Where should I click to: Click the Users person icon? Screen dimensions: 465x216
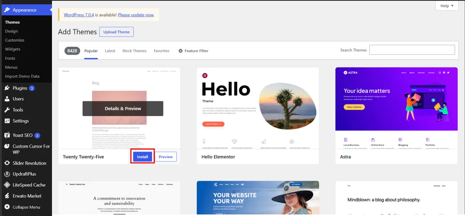[x=7, y=99]
